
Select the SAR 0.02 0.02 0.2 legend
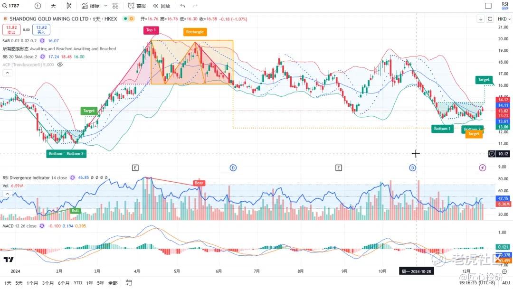19,40
